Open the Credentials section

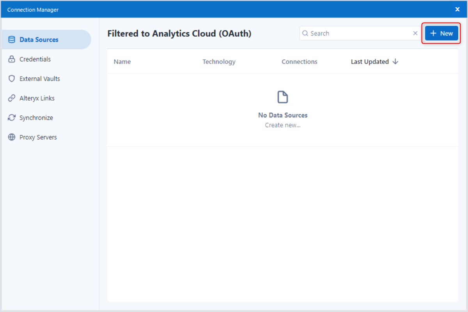(x=35, y=59)
